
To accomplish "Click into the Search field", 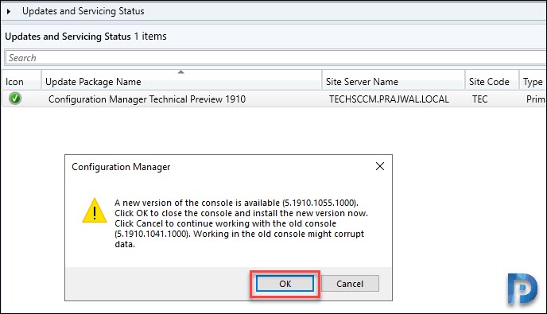I will 276,57.
